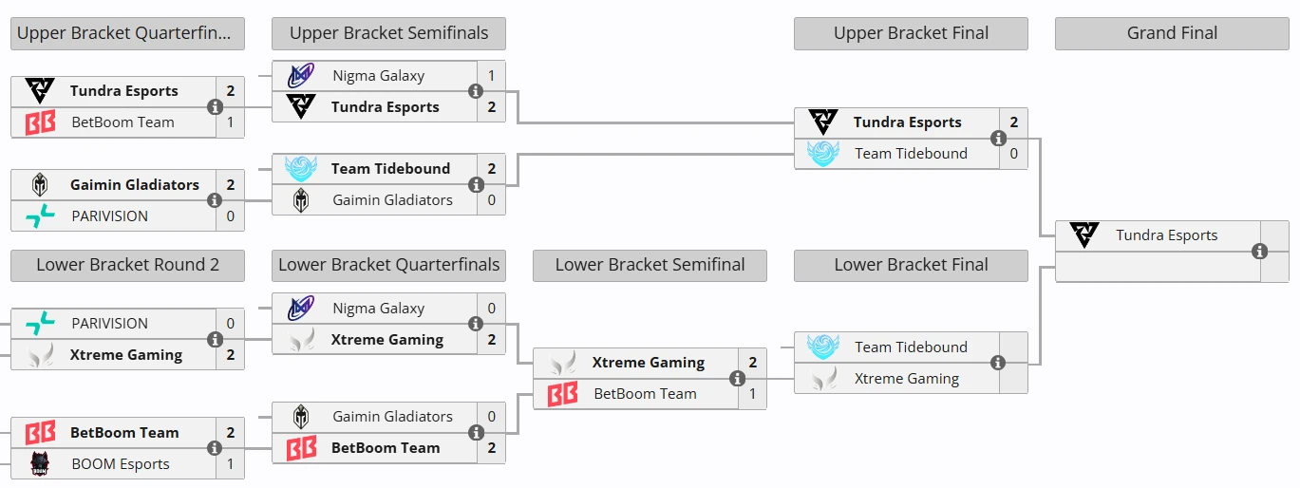1300x488 pixels.
Task: Click the Team Tidebound logo in Upper Bracket Final
Action: (823, 154)
